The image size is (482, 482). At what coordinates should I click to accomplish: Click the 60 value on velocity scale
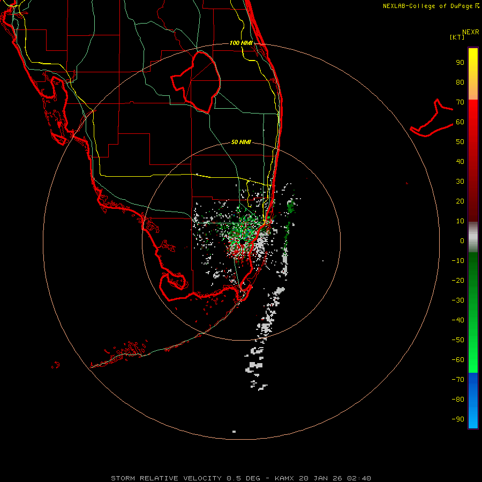click(x=460, y=122)
